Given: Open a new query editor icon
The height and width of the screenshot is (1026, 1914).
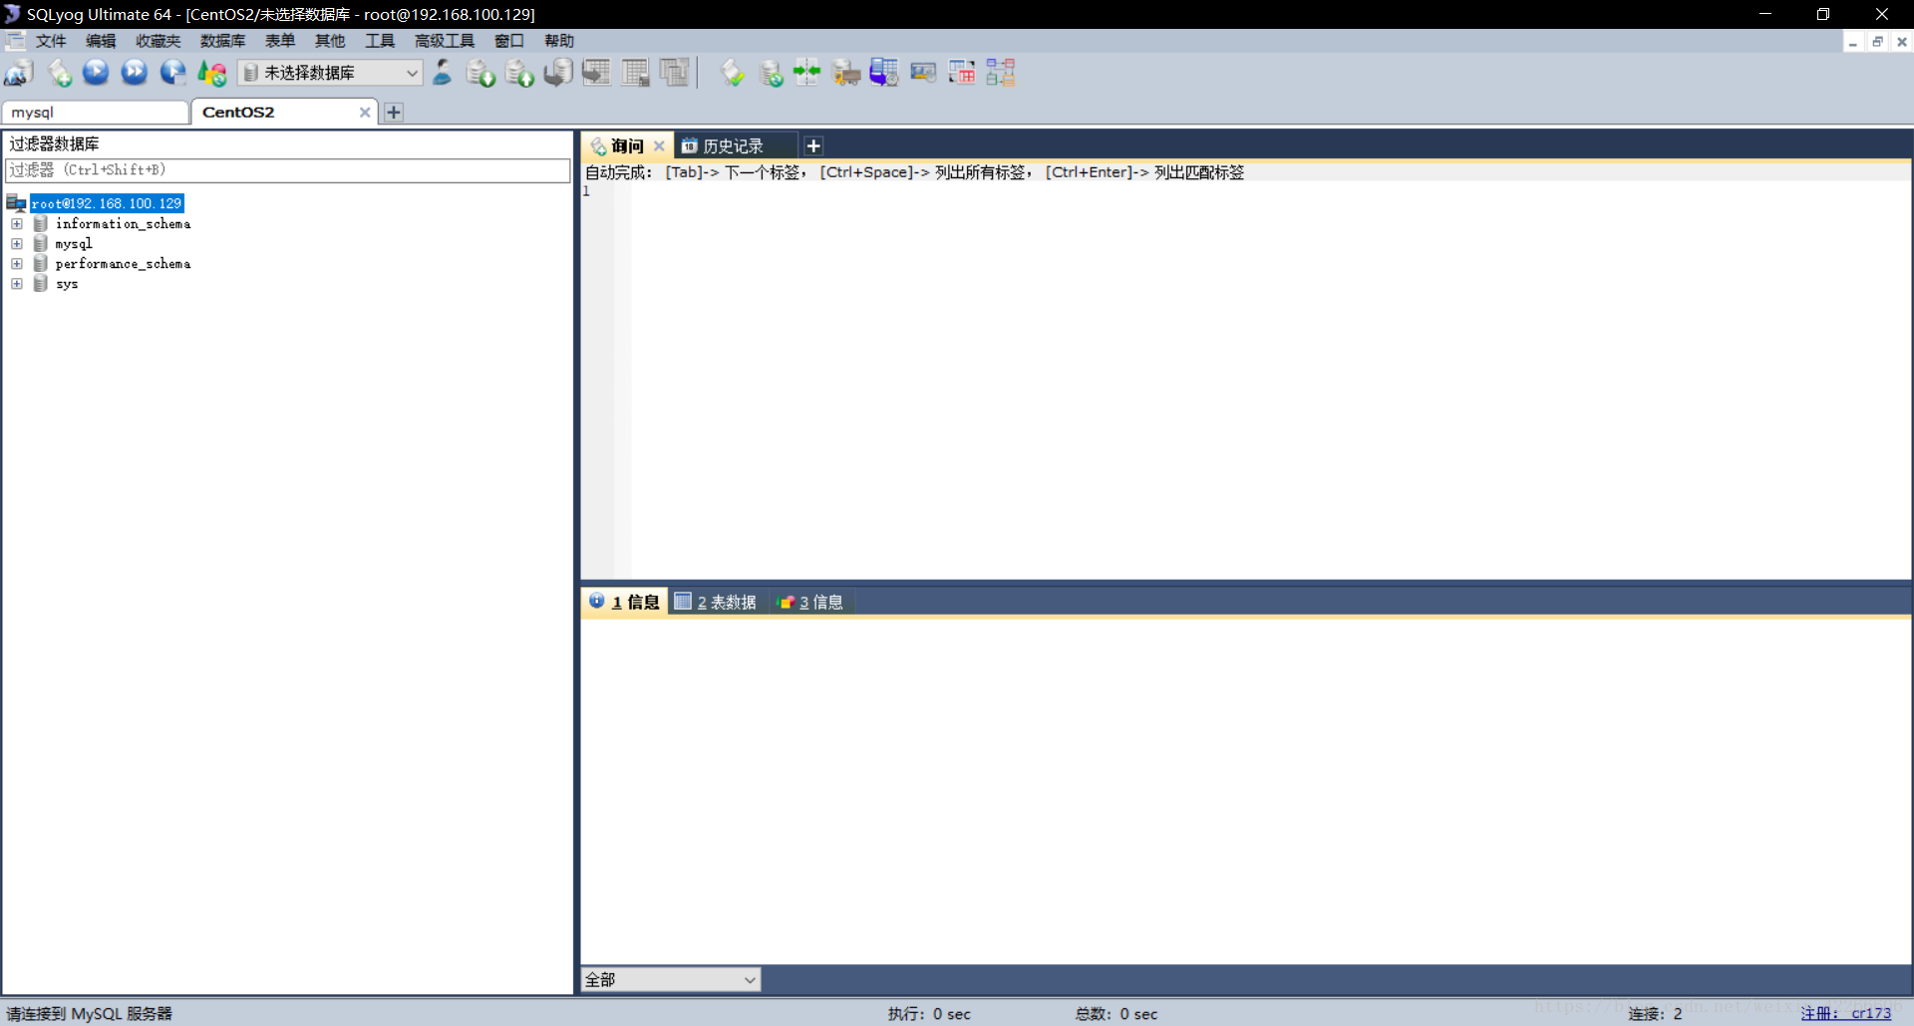Looking at the screenshot, I should 59,73.
